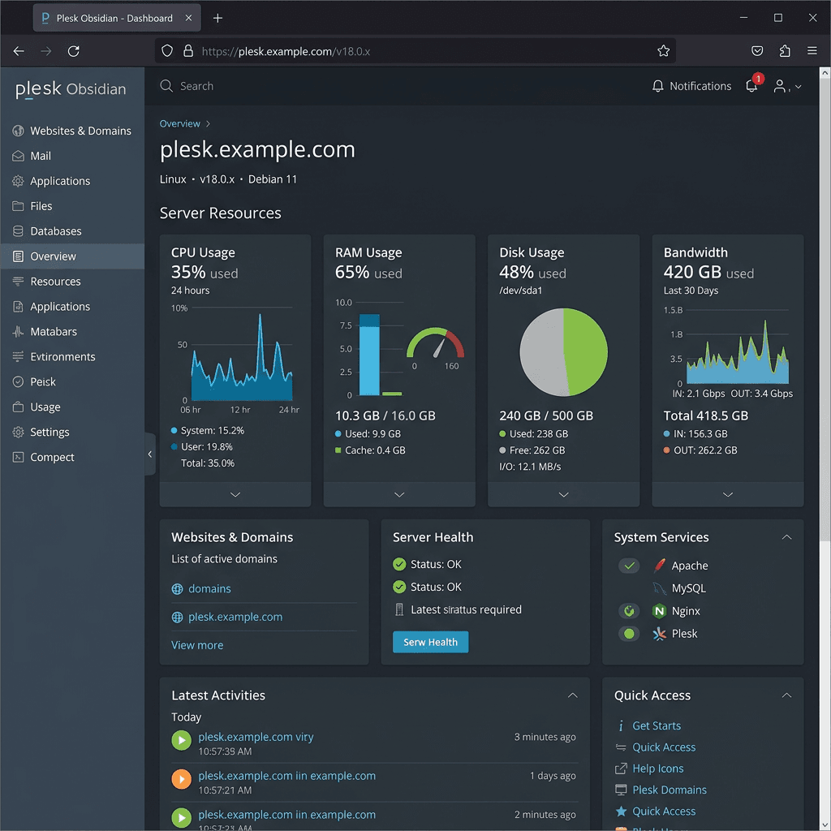Click the Apache feather logo icon
This screenshot has height=831, width=831.
click(x=659, y=566)
